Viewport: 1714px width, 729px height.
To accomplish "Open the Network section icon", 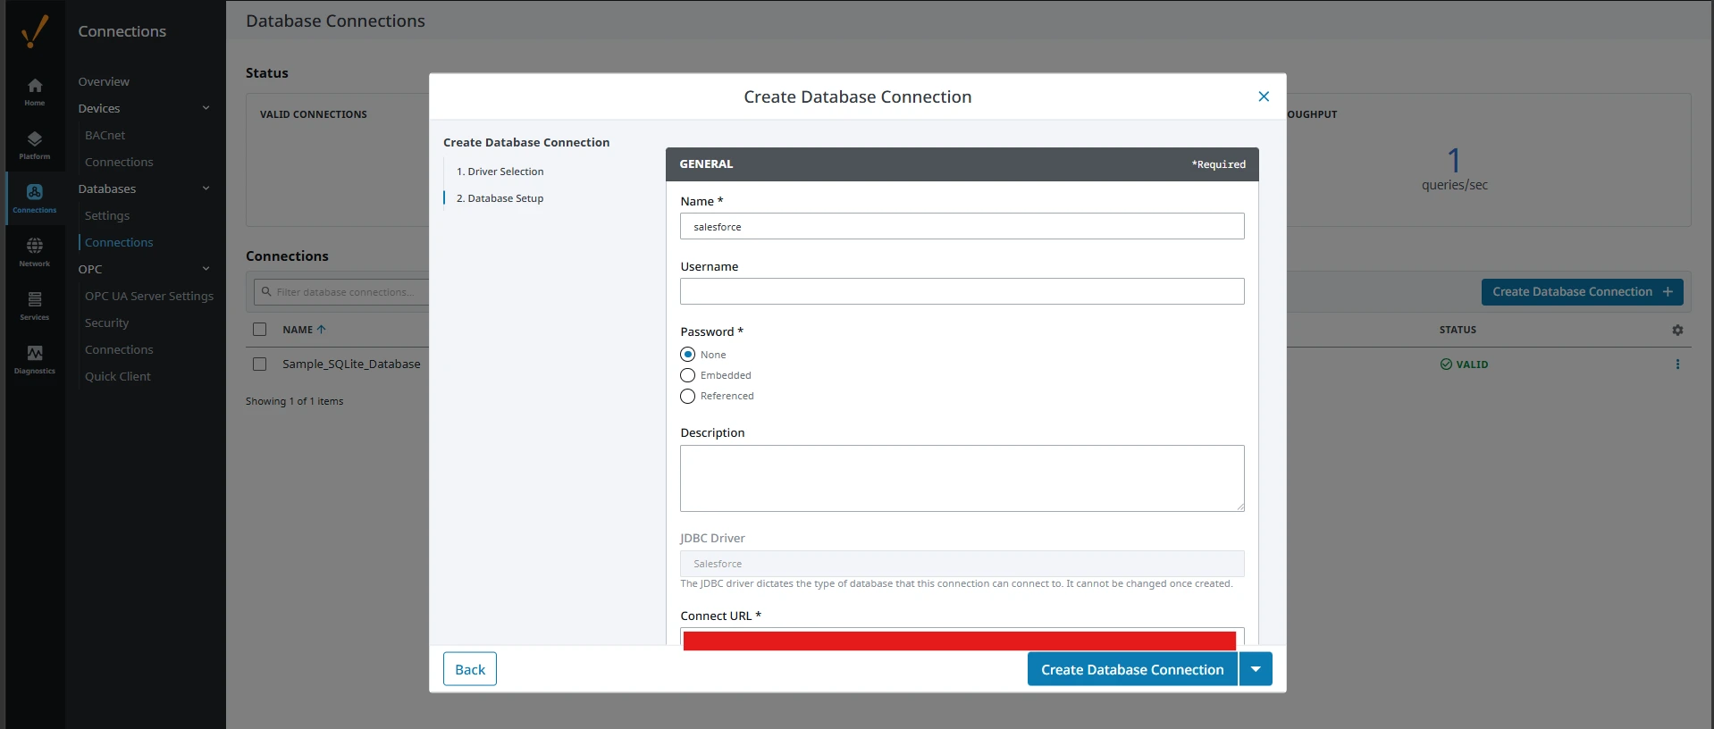I will click(35, 252).
